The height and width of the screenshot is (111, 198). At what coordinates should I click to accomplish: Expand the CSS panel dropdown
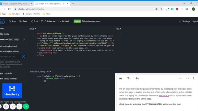119,29
